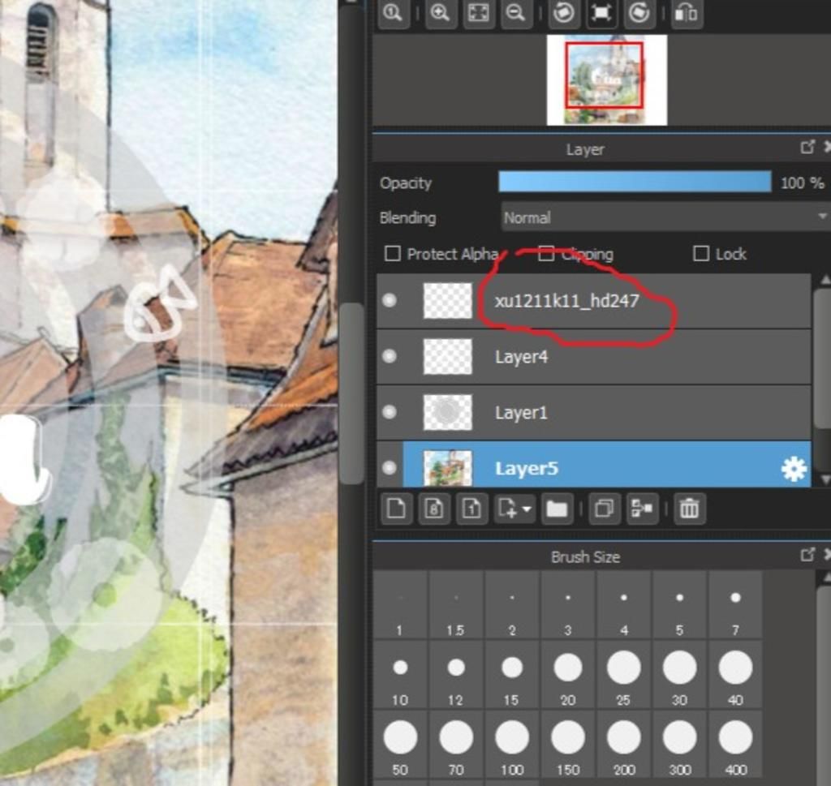Create a new layer folder

557,509
